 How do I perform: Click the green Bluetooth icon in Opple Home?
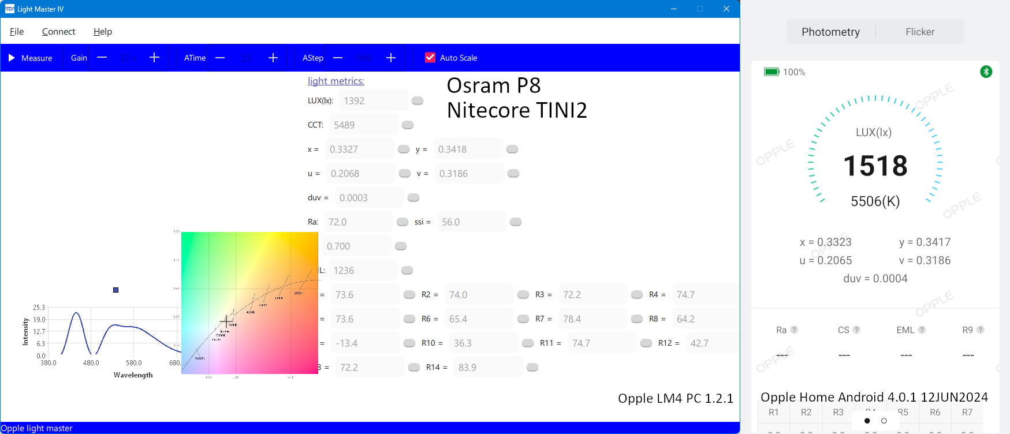coord(986,72)
